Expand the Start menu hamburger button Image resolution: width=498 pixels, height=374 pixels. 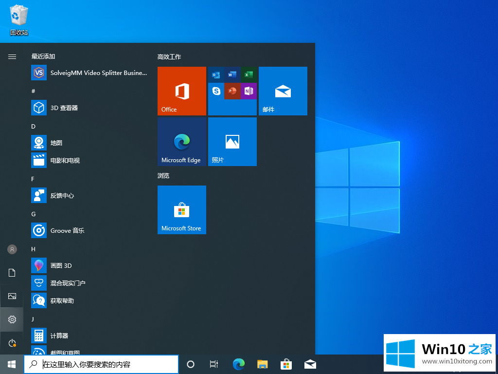click(12, 56)
